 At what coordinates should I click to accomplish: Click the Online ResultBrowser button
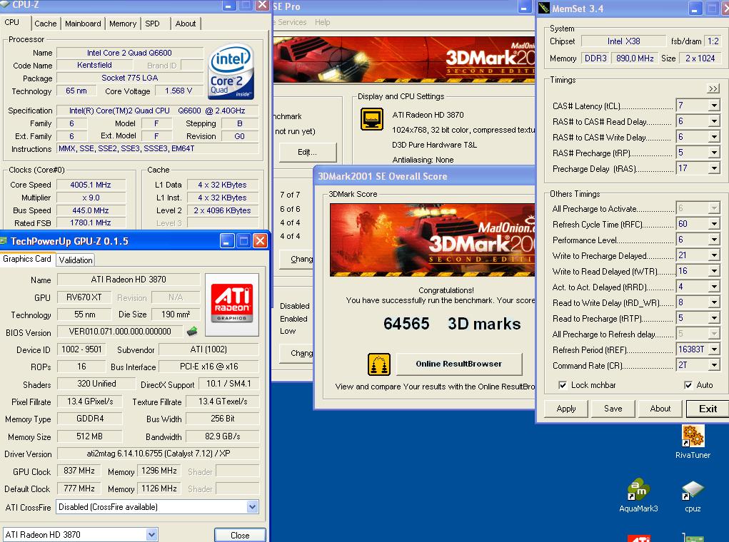point(459,364)
